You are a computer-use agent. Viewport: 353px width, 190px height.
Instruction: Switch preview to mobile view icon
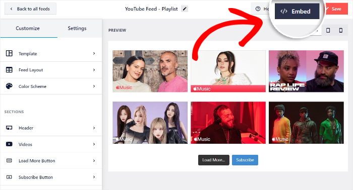click(341, 30)
